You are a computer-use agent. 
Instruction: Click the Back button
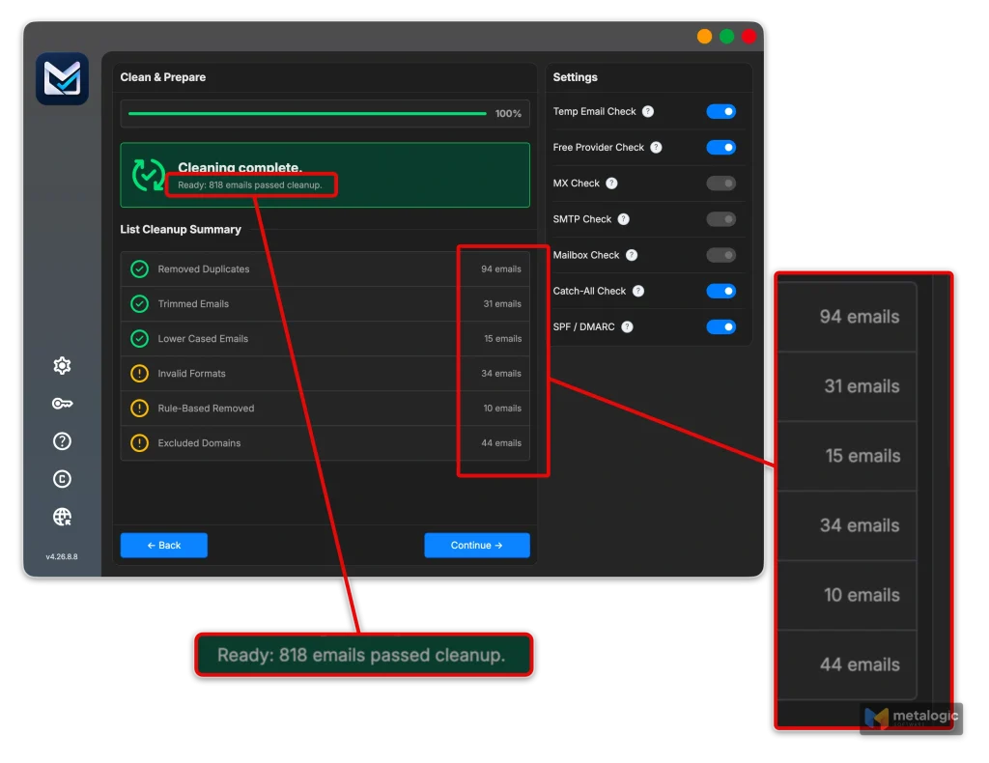[164, 546]
